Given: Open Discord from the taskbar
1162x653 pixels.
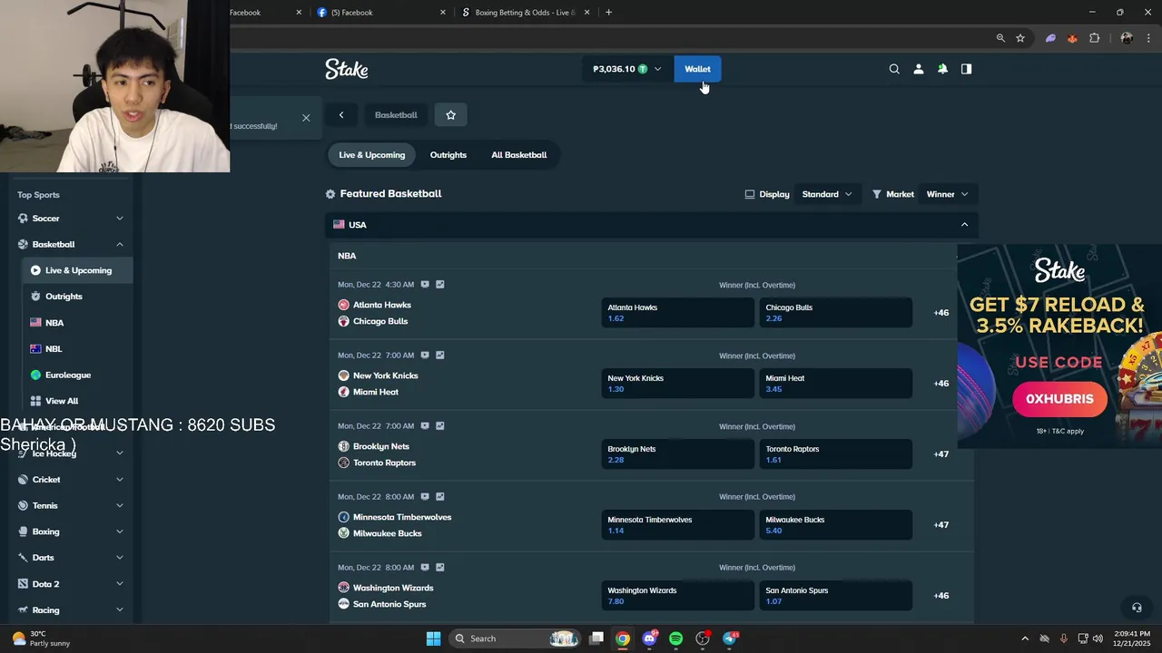Looking at the screenshot, I should pyautogui.click(x=649, y=638).
